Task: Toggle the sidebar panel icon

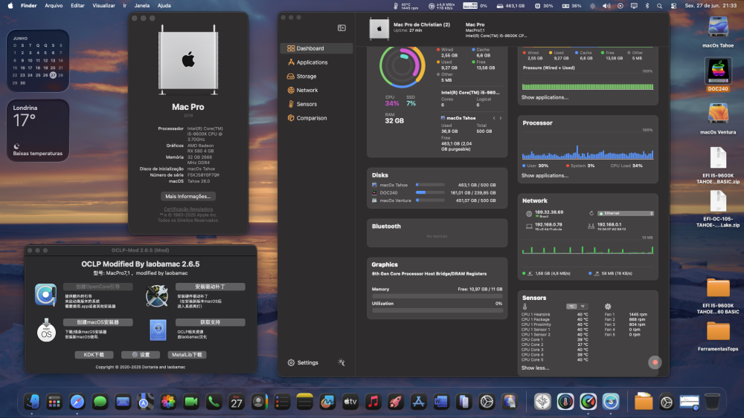Action: 341,28
